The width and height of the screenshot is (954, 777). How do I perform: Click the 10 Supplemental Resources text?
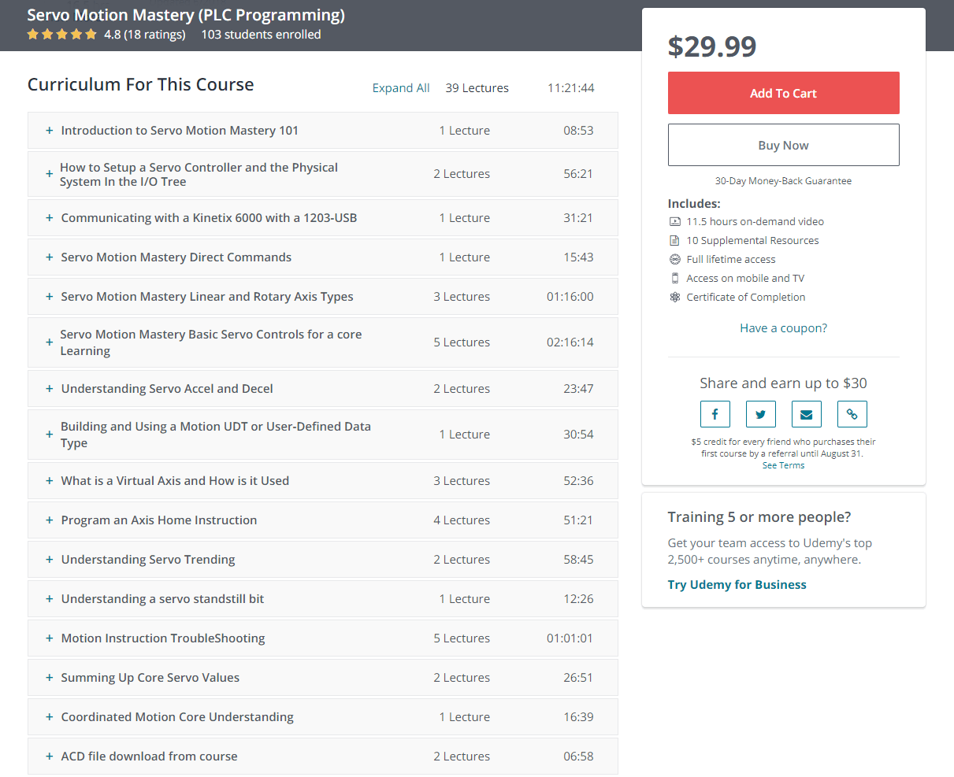tap(752, 241)
